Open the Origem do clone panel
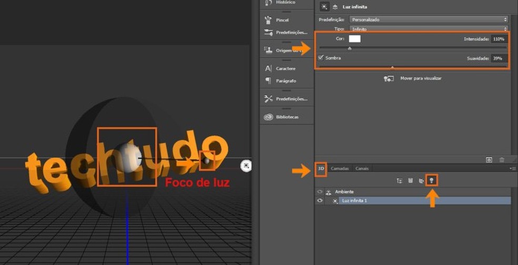This screenshot has width=518, height=265. point(283,50)
